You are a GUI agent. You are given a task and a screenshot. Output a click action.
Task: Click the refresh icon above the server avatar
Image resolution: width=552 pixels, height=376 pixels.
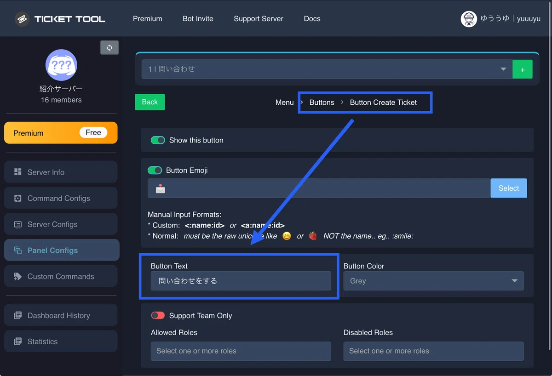(x=109, y=48)
